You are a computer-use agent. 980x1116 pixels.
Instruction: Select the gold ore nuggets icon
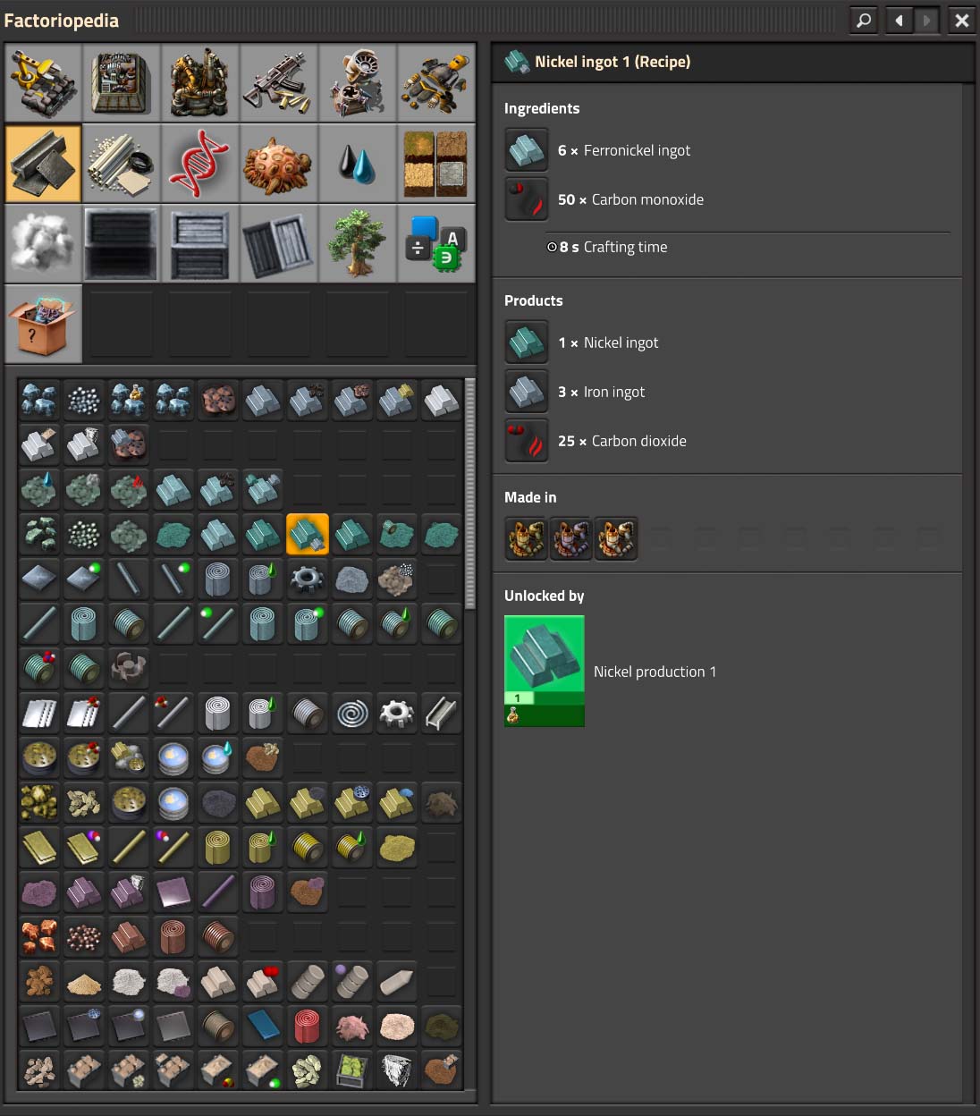tap(39, 802)
